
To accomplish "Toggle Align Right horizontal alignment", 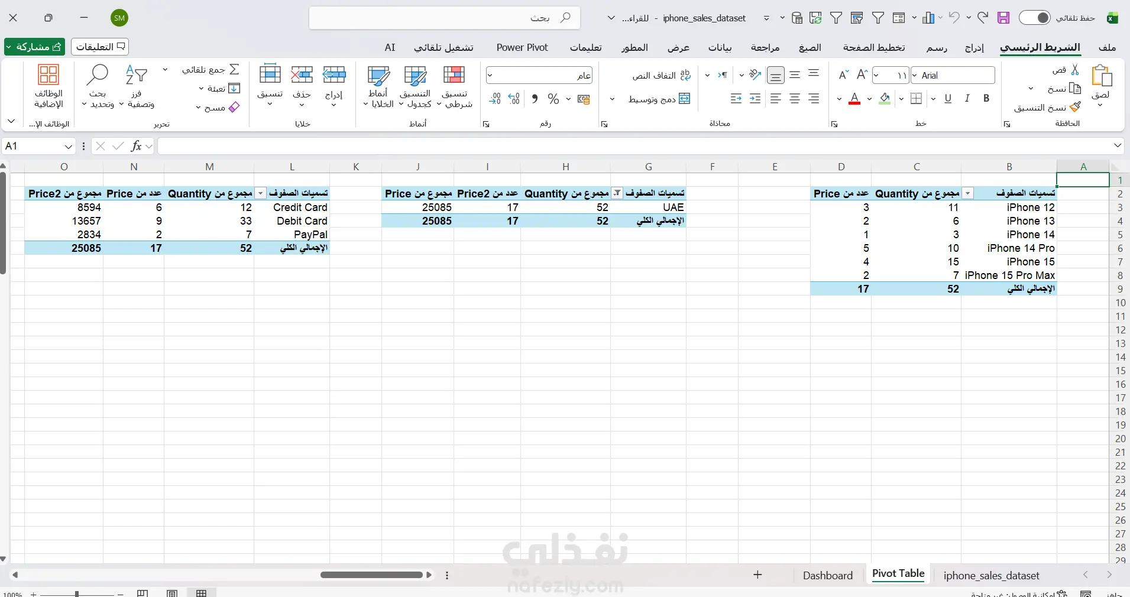I will pos(814,99).
